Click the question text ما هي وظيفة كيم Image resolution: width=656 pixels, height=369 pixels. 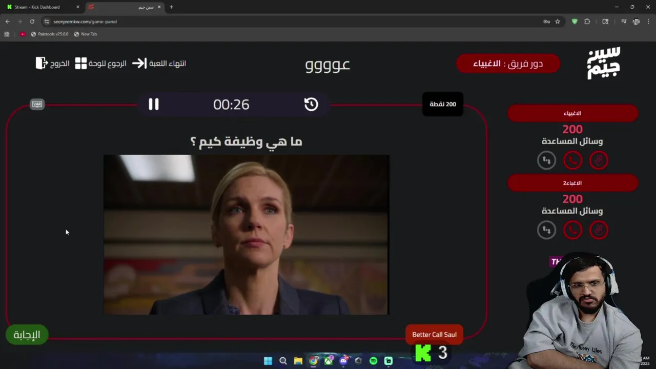pos(246,141)
